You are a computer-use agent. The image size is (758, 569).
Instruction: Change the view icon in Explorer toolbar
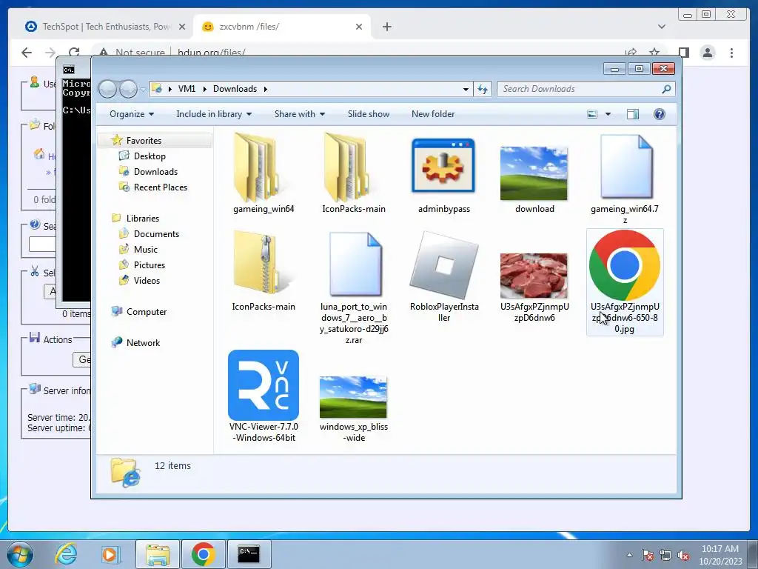592,114
